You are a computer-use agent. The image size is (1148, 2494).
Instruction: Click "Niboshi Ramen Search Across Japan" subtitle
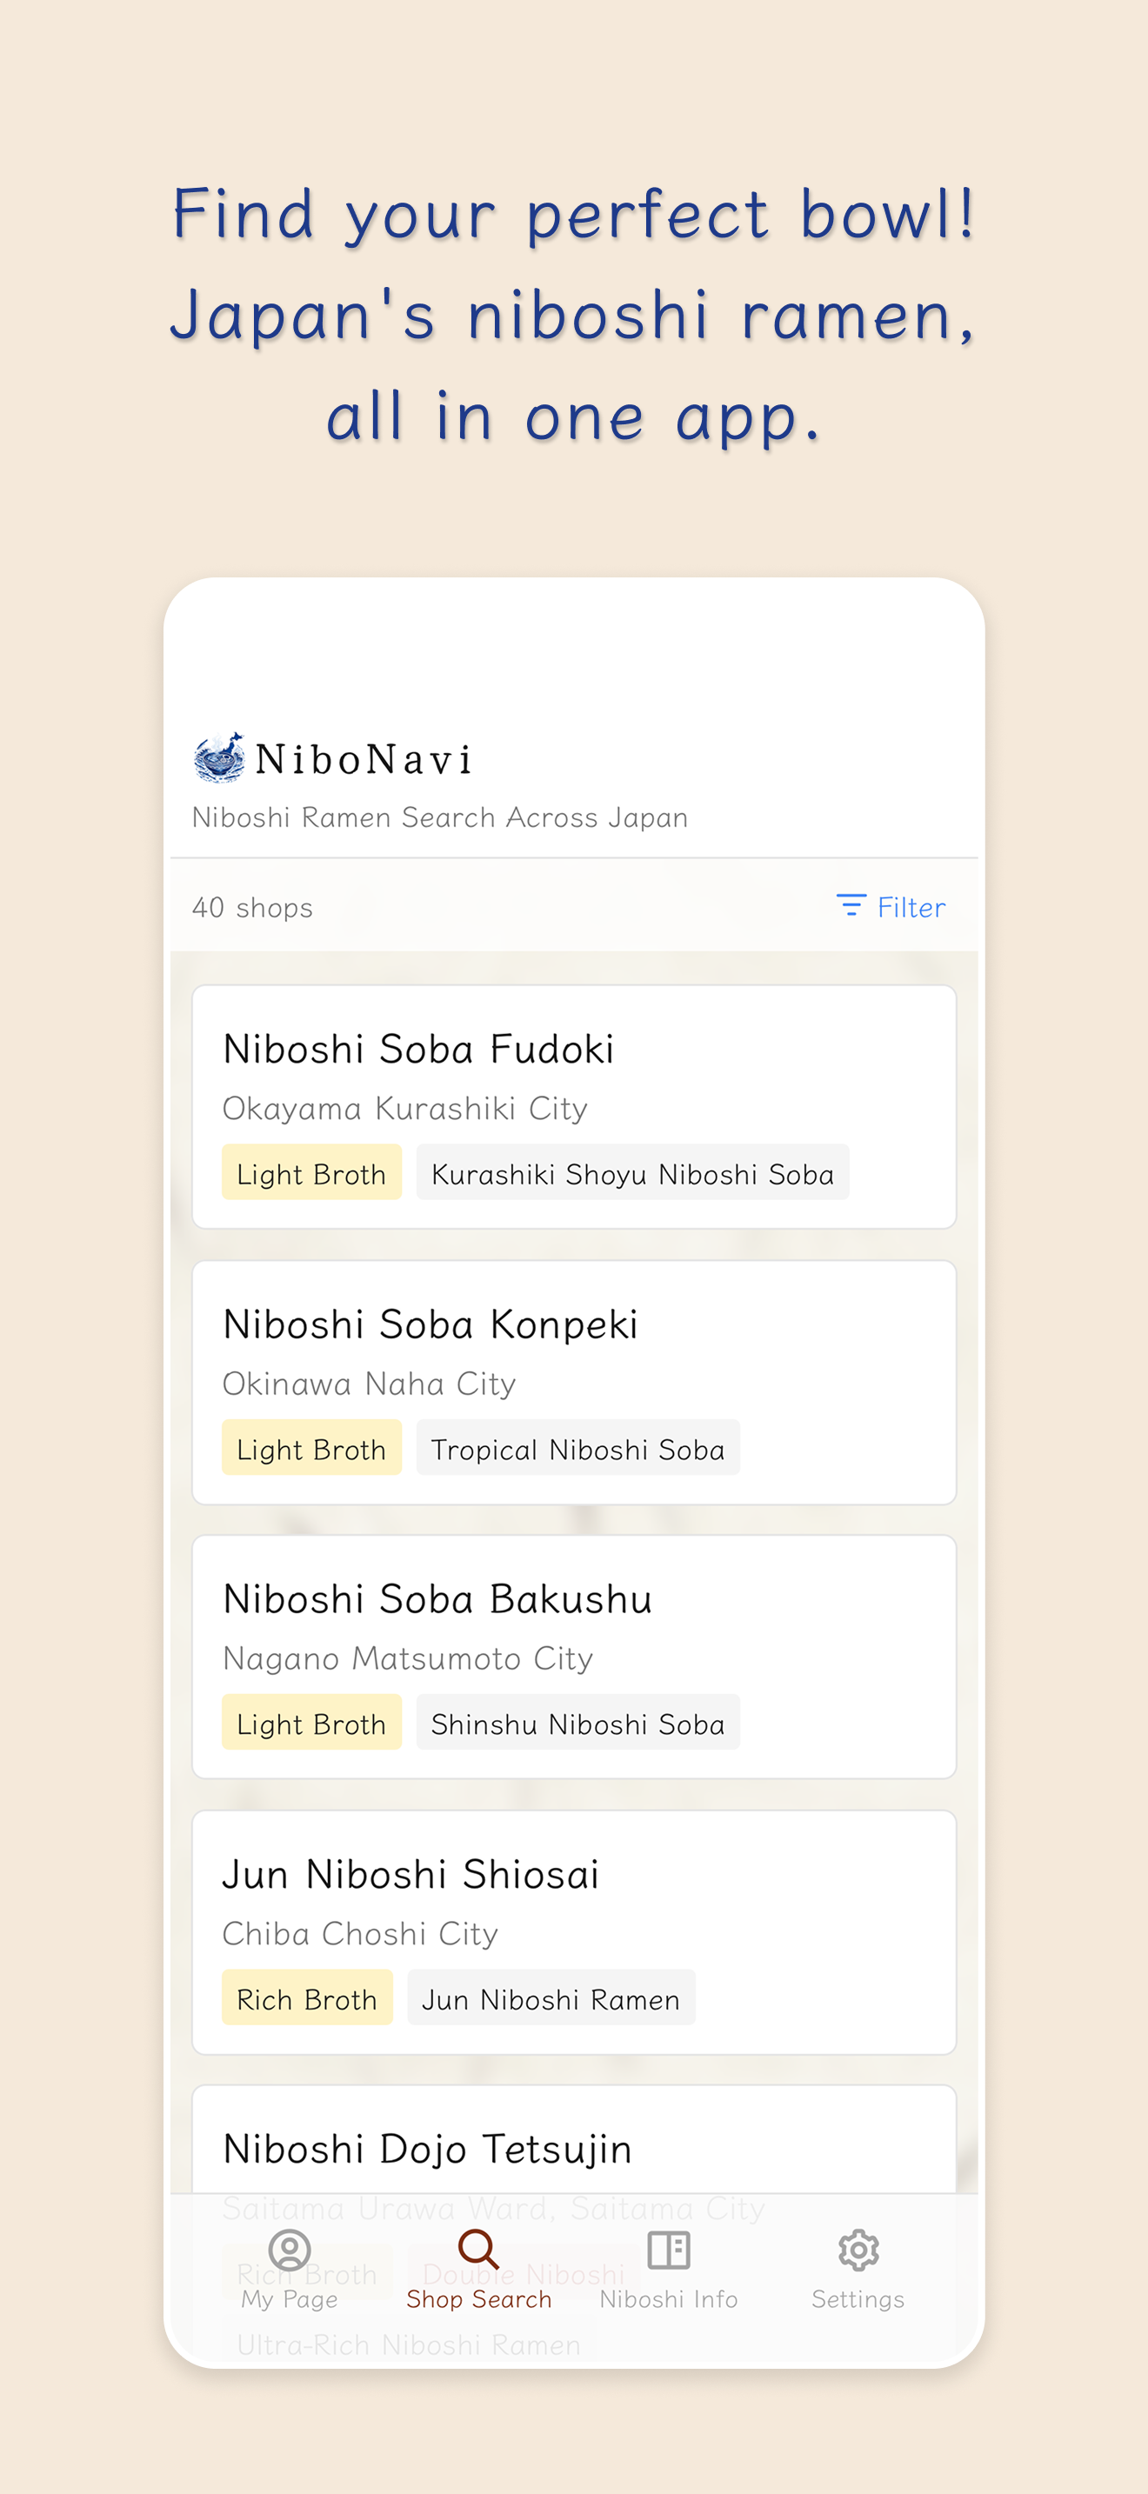tap(440, 817)
